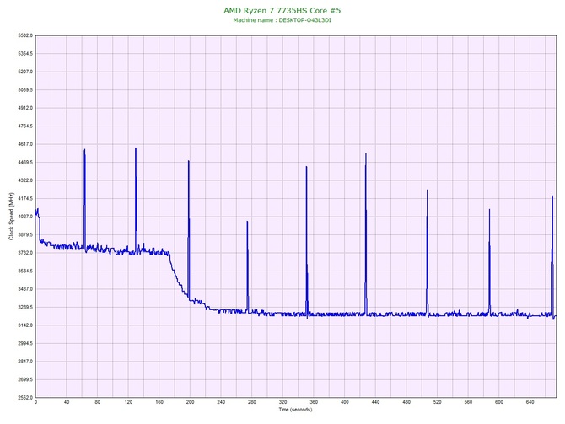Image resolution: width=565 pixels, height=424 pixels.
Task: Click the clock spike near 507 seconds
Action: [x=428, y=252]
